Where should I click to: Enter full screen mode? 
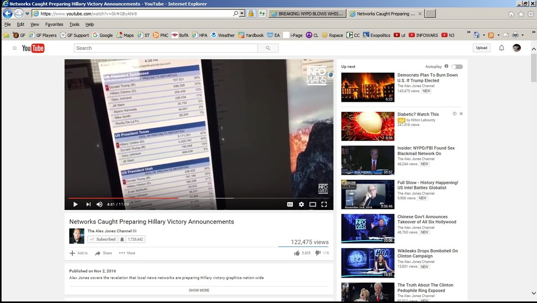click(324, 204)
